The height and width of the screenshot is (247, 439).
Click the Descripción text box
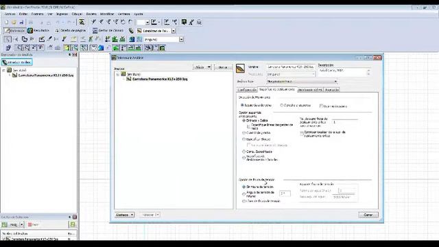coord(344,72)
